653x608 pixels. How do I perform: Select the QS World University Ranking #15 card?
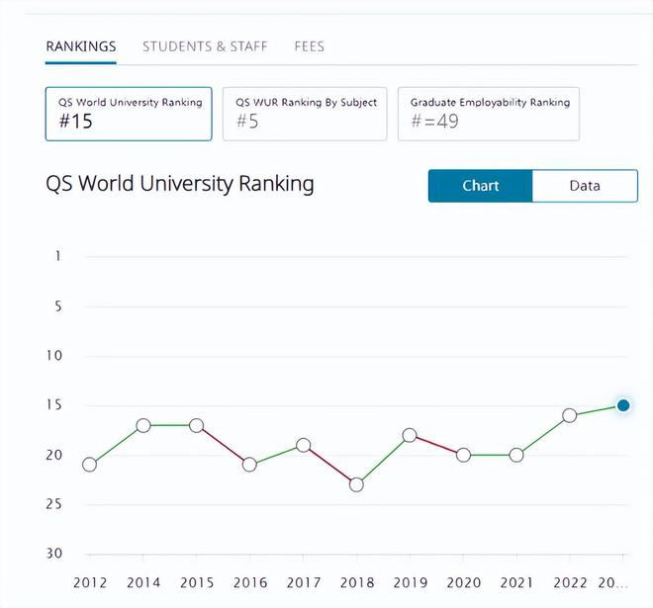(x=129, y=114)
